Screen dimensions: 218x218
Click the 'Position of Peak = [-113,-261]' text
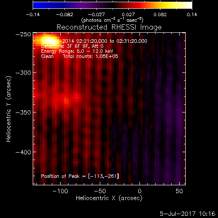pyautogui.click(x=80, y=176)
